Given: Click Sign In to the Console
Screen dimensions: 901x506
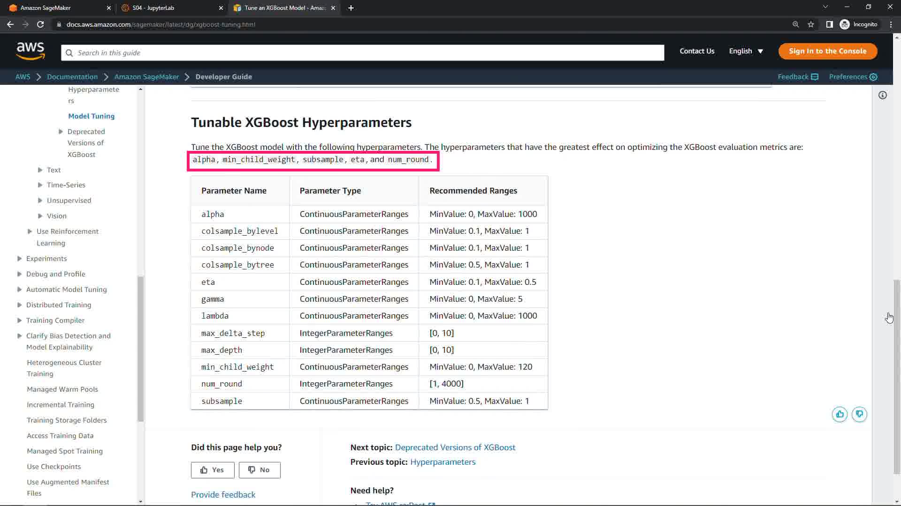Looking at the screenshot, I should pos(827,51).
